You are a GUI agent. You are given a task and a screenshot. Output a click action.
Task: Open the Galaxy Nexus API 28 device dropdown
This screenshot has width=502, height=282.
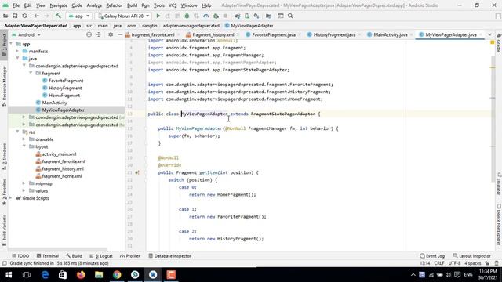click(x=124, y=16)
